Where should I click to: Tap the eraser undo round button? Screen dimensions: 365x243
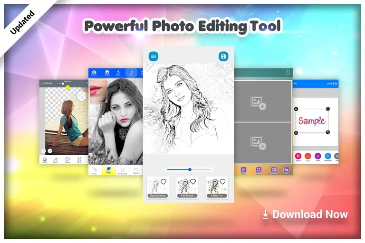pos(44,151)
